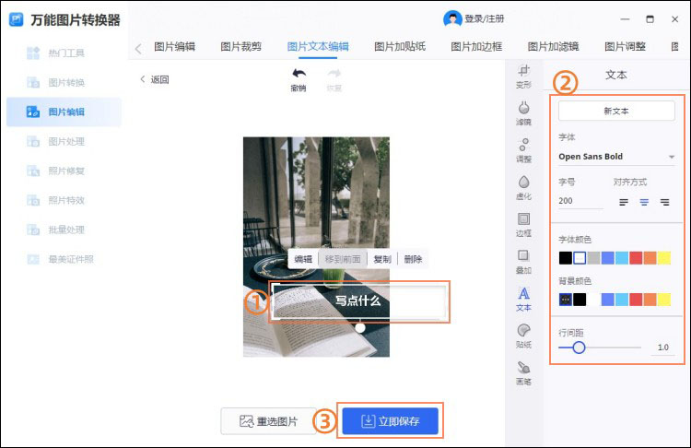Viewport: 691px width, 448px height.
Task: Open the 滤镜 filter tool
Action: (523, 113)
